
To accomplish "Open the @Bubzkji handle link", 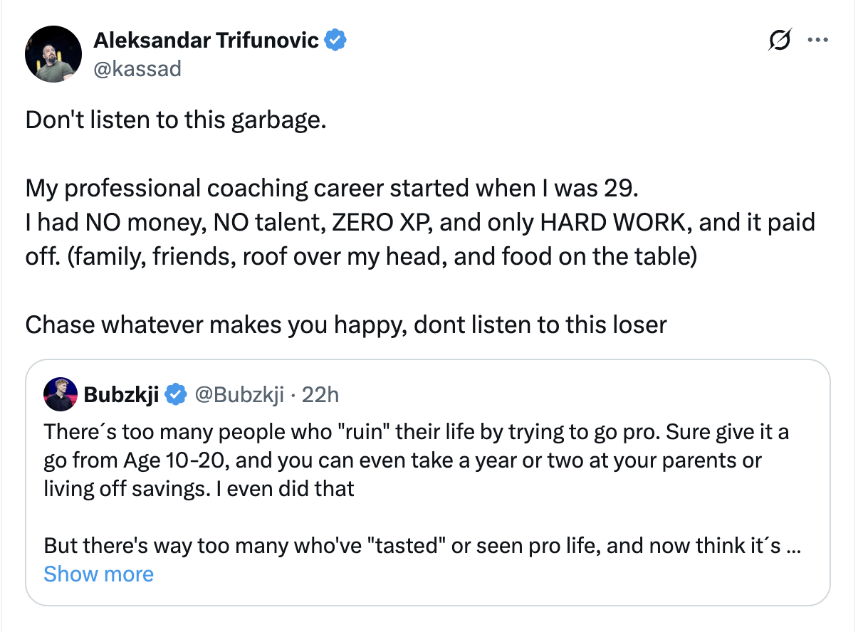I will pos(239,394).
